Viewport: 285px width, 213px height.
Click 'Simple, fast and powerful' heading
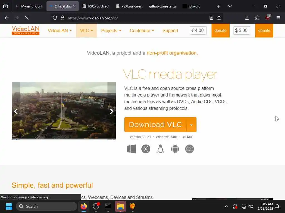pos(52,185)
